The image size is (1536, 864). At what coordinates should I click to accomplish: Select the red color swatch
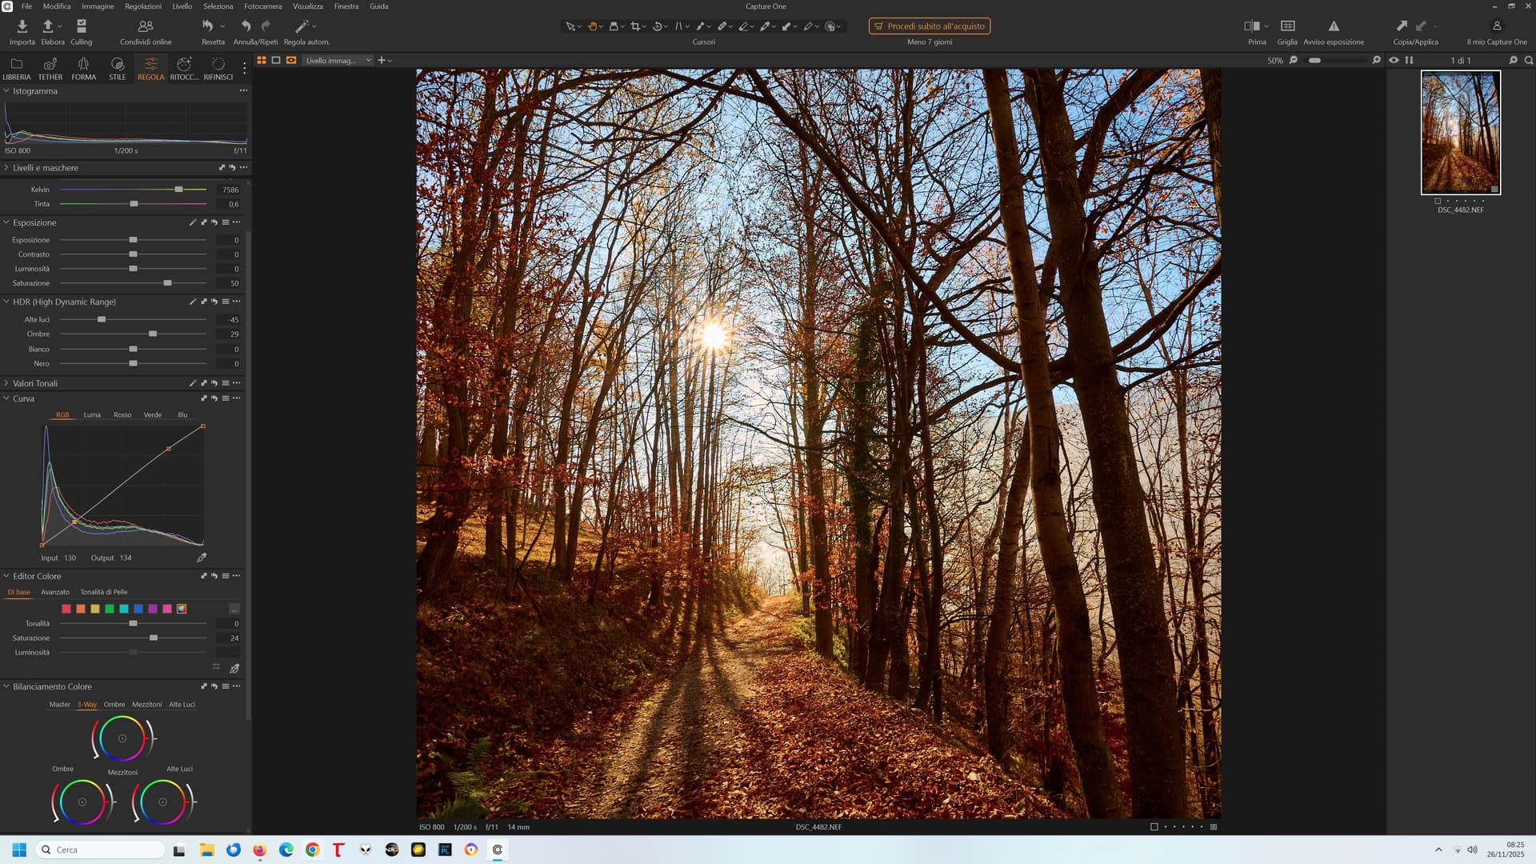(x=66, y=609)
